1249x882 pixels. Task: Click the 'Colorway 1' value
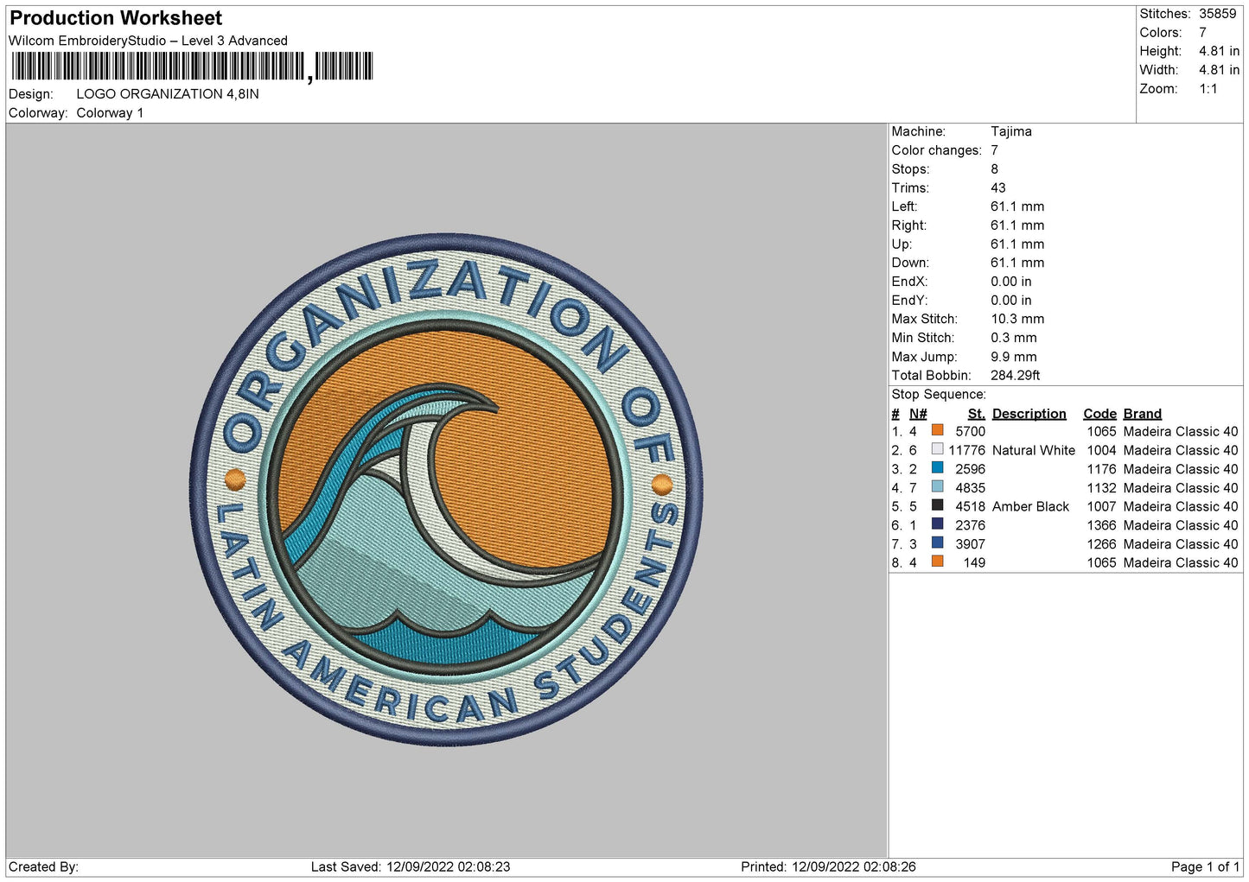[110, 113]
